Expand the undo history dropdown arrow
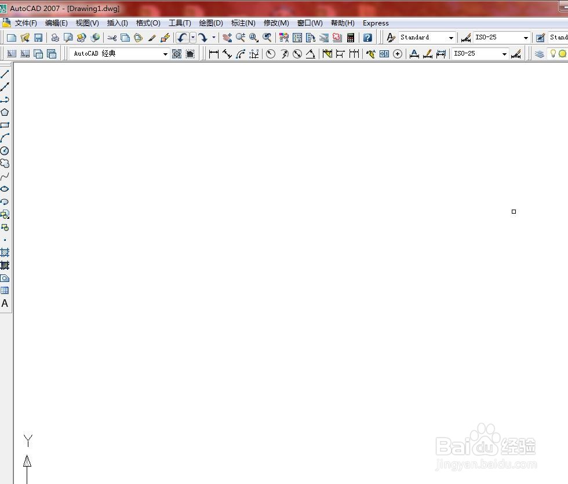This screenshot has width=568, height=484. (x=192, y=37)
